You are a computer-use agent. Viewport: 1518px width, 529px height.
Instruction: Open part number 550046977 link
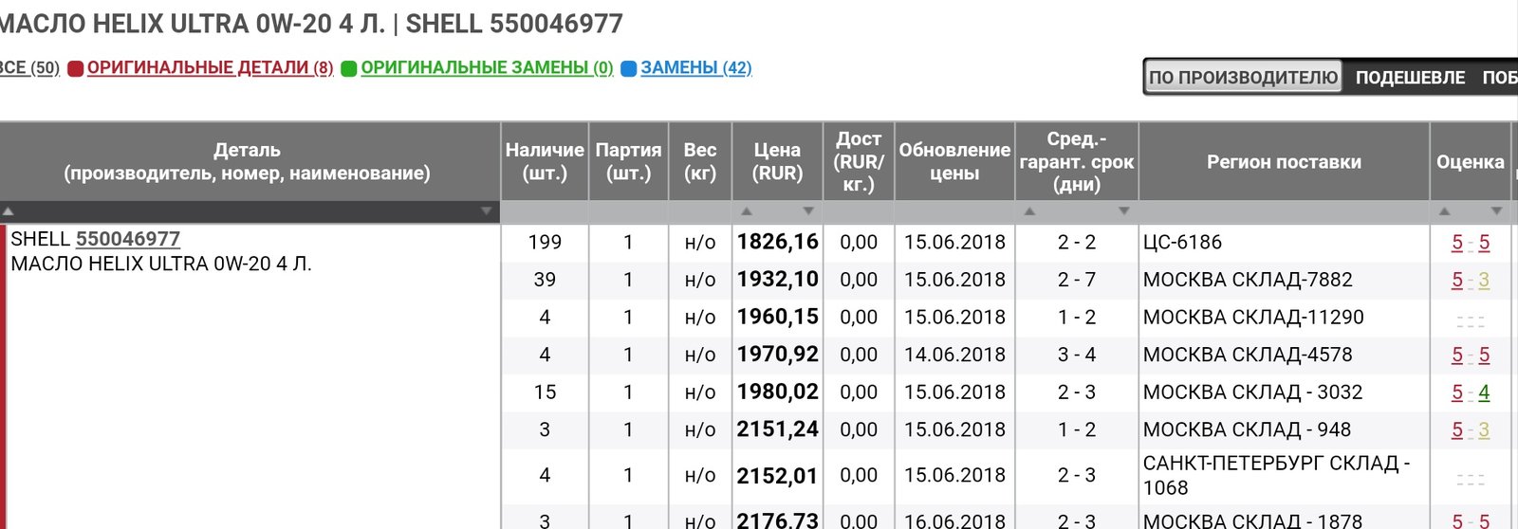128,239
